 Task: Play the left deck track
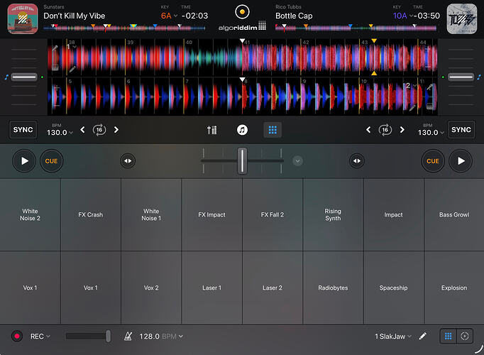24,161
